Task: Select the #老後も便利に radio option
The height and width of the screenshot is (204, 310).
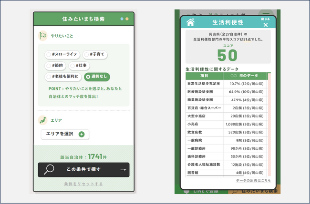Action: tap(63, 77)
